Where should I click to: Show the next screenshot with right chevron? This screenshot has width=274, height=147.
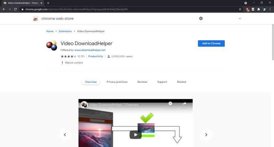click(206, 135)
